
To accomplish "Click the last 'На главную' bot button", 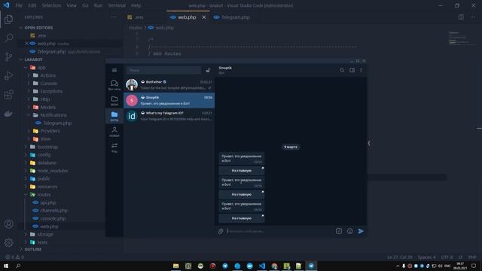I will (242, 218).
